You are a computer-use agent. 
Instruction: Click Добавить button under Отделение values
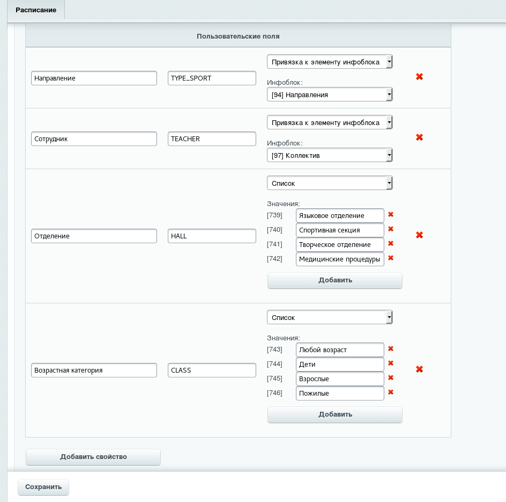point(335,280)
